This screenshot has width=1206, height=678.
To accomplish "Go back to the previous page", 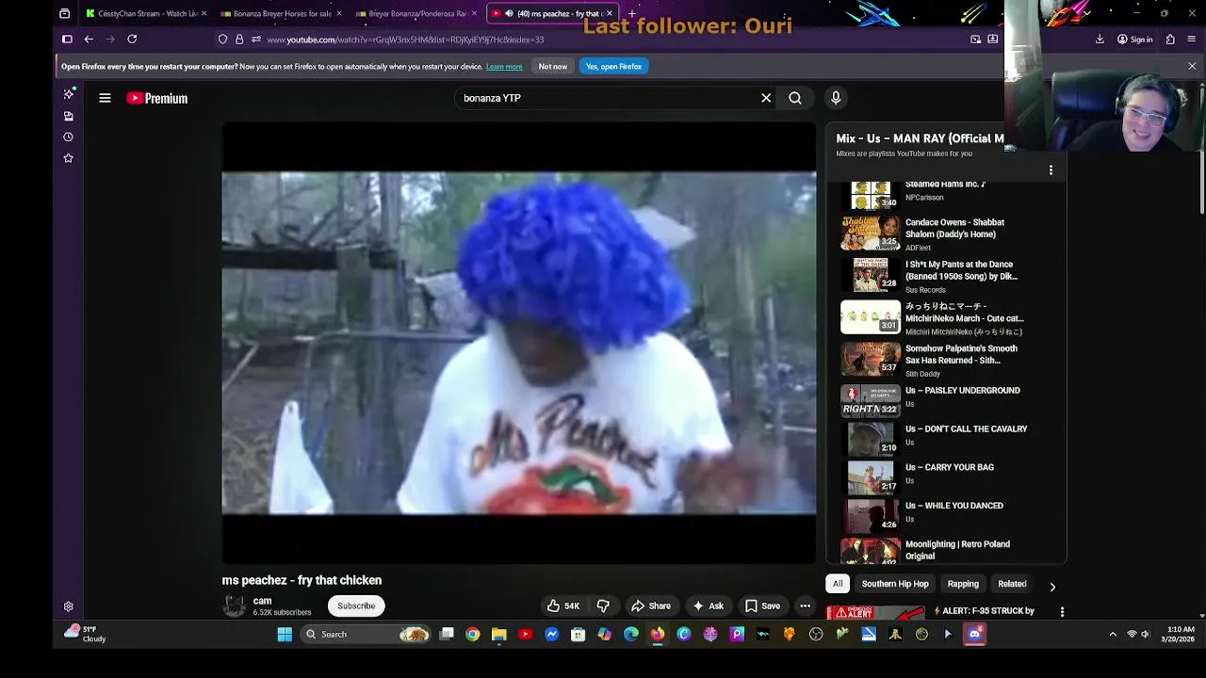I will tap(89, 40).
